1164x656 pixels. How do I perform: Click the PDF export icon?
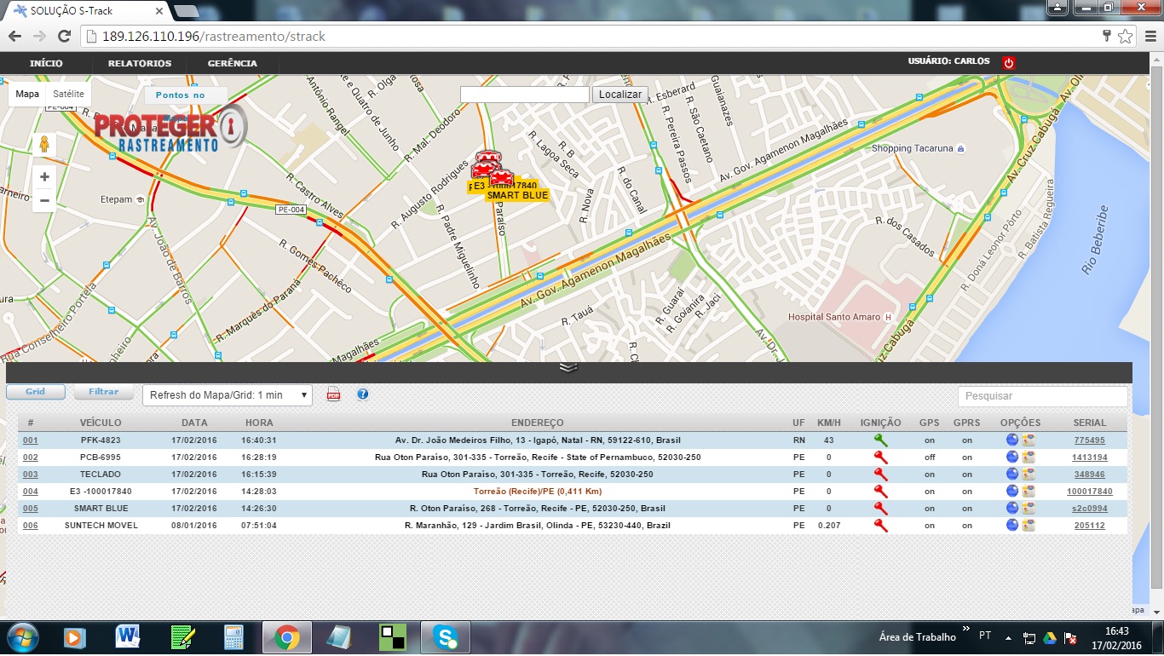[x=334, y=394]
